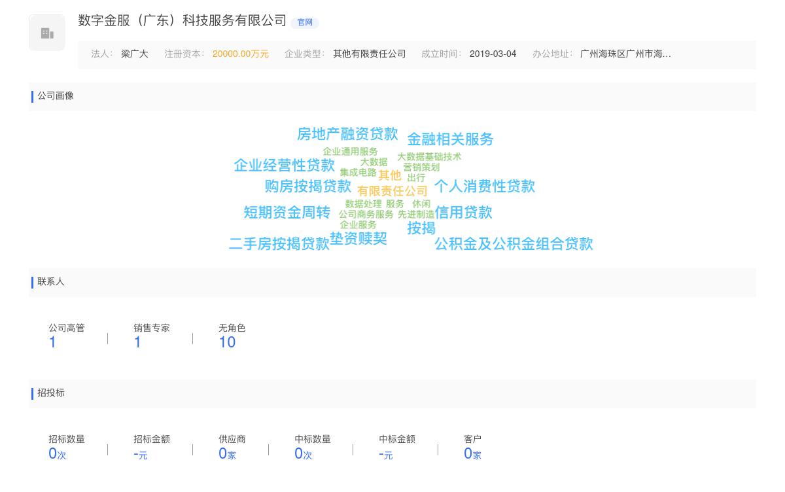Screen dimensions: 785x492
Task: Select word cloud tag 先进制造
Action: [416, 215]
